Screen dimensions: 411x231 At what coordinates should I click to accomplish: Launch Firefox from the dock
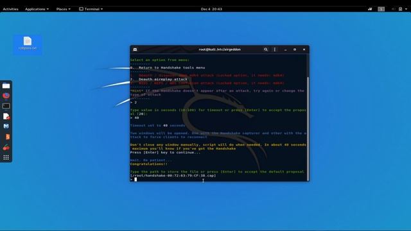[x=6, y=96]
